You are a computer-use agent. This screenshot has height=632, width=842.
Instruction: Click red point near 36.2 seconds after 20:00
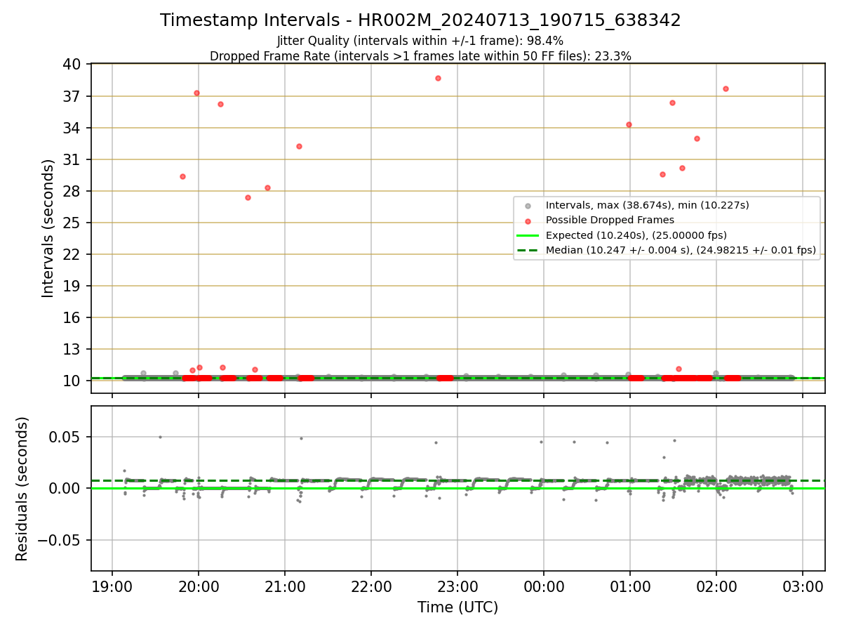220,104
